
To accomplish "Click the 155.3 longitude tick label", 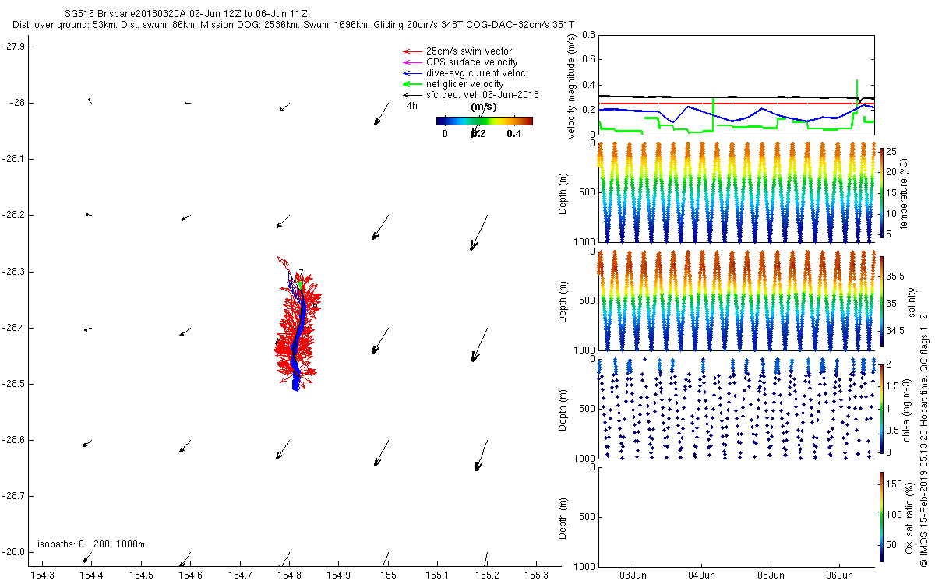I will [x=536, y=575].
